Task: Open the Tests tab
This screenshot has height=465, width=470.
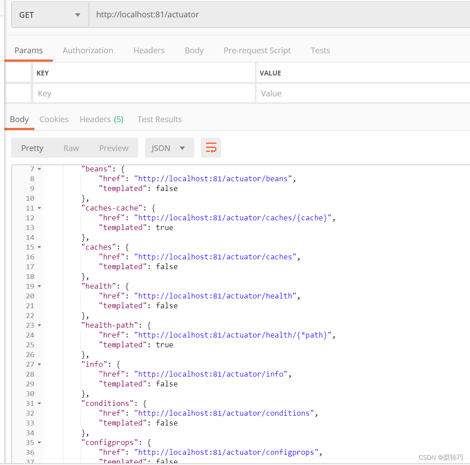Action: (x=320, y=50)
